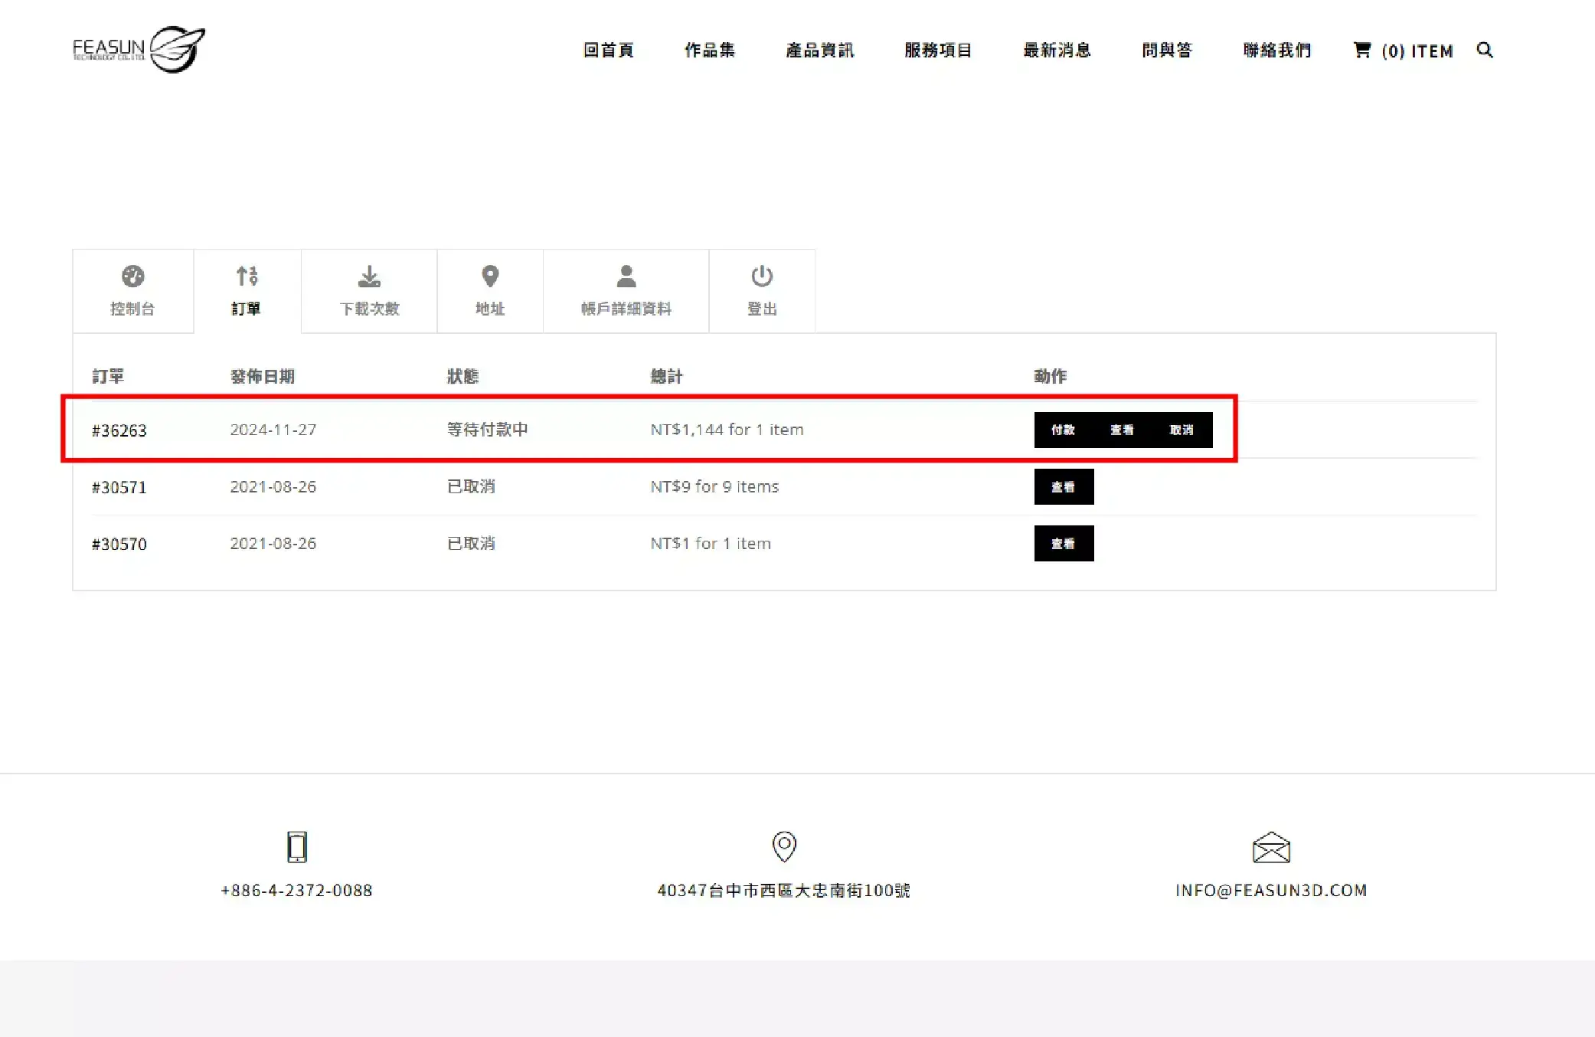1595x1037 pixels.
Task: Open order link #30570
Action: 119,544
